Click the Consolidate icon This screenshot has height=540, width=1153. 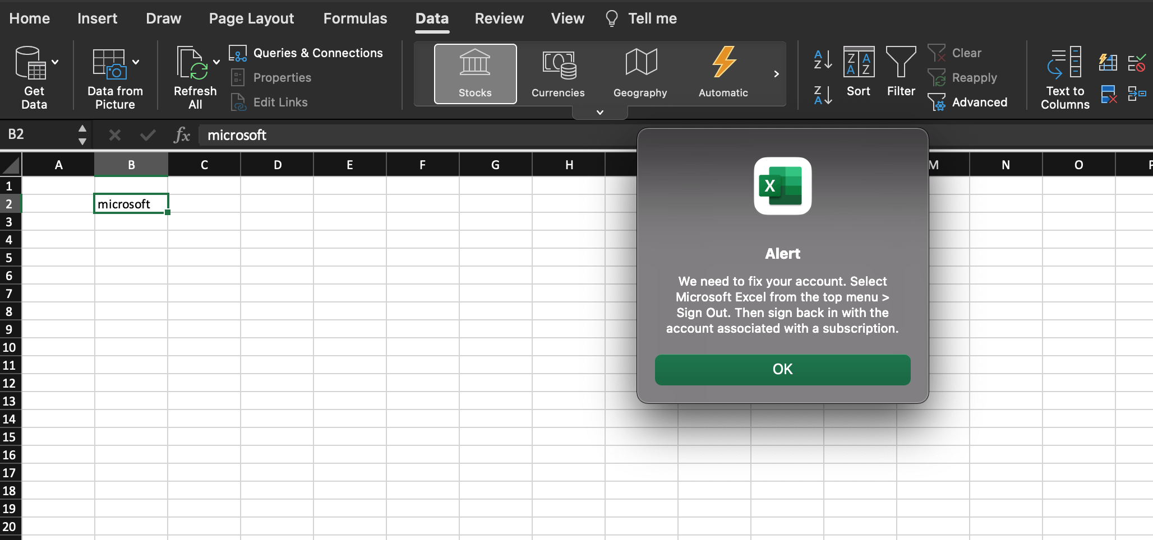(1137, 94)
